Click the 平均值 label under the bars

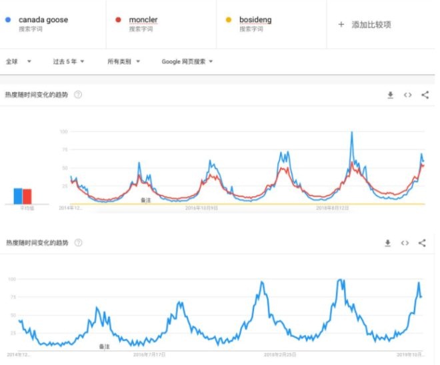tap(27, 208)
